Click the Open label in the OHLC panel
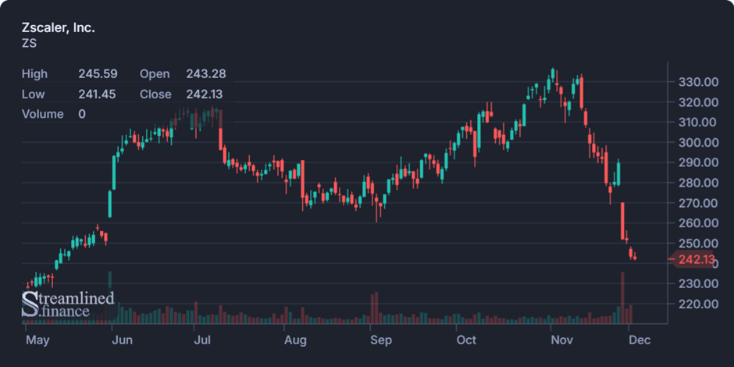734x367 pixels. pyautogui.click(x=155, y=74)
